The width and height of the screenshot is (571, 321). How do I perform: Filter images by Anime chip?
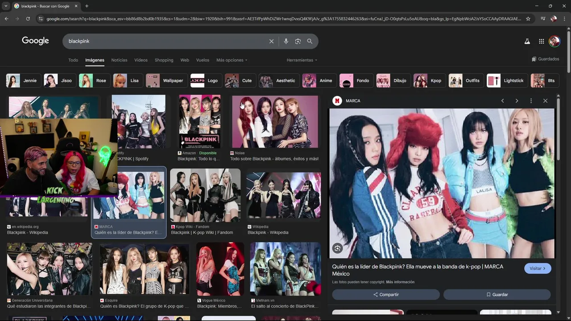tap(319, 81)
